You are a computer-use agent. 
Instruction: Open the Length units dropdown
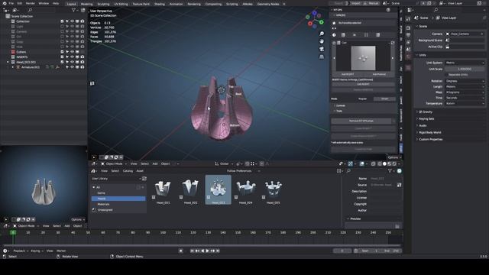465,86
